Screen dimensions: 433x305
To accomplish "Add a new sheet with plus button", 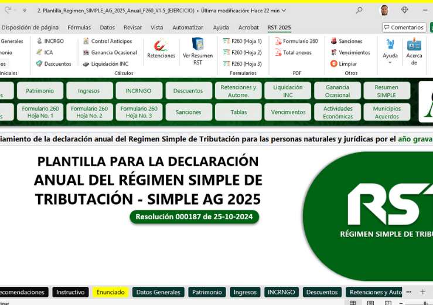I will coord(422,292).
